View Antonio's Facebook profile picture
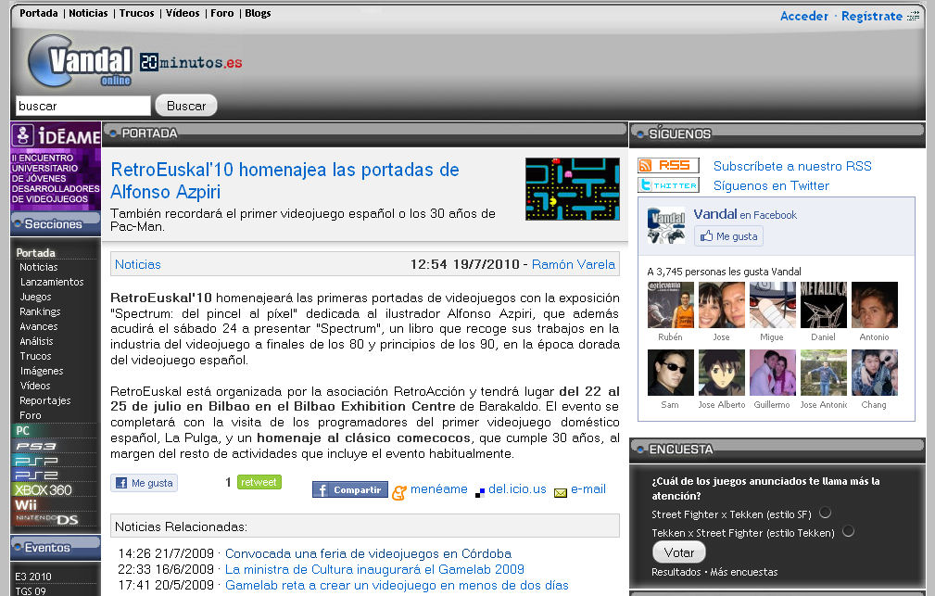The width and height of the screenshot is (935, 596). pos(874,305)
